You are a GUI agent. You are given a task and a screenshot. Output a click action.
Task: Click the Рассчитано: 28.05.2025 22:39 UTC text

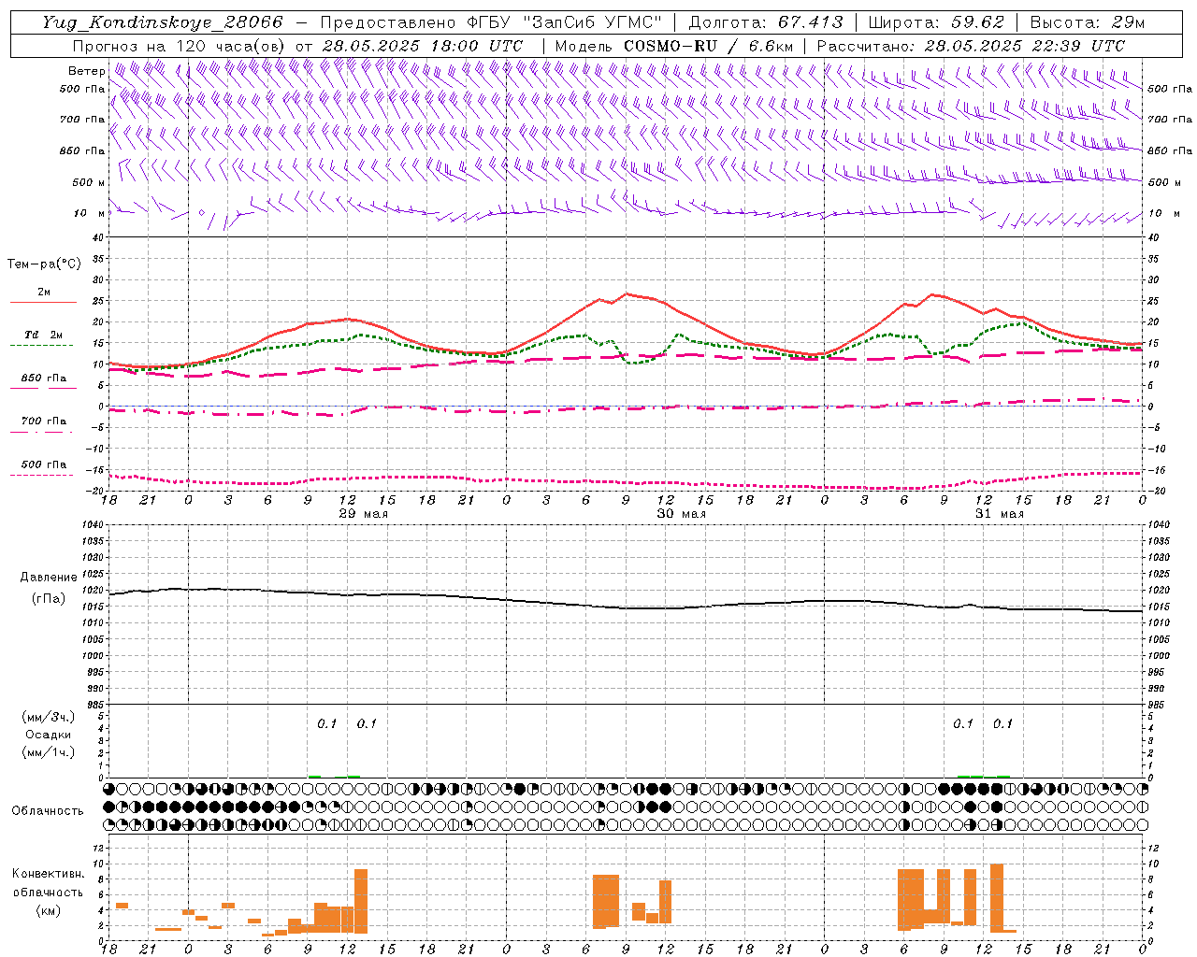[x=971, y=46]
